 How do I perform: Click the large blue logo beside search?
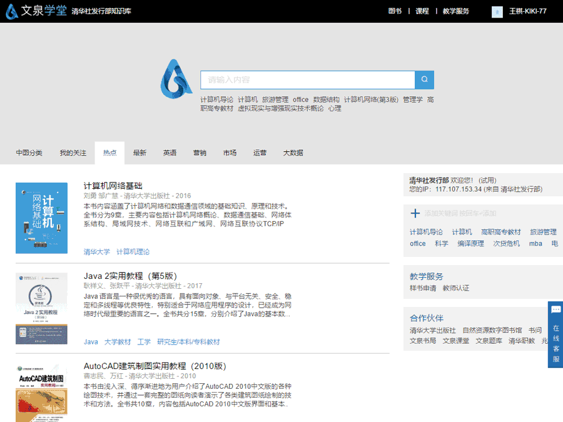(176, 79)
